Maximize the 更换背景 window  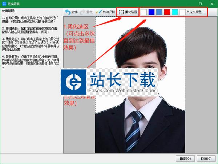point(199,3)
